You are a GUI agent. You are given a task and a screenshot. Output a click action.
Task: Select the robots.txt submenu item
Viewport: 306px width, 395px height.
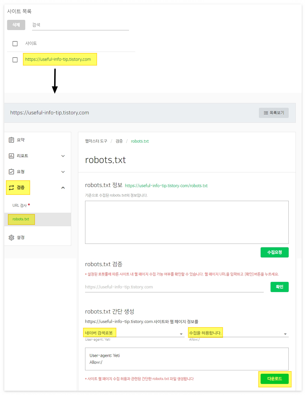tap(37, 219)
